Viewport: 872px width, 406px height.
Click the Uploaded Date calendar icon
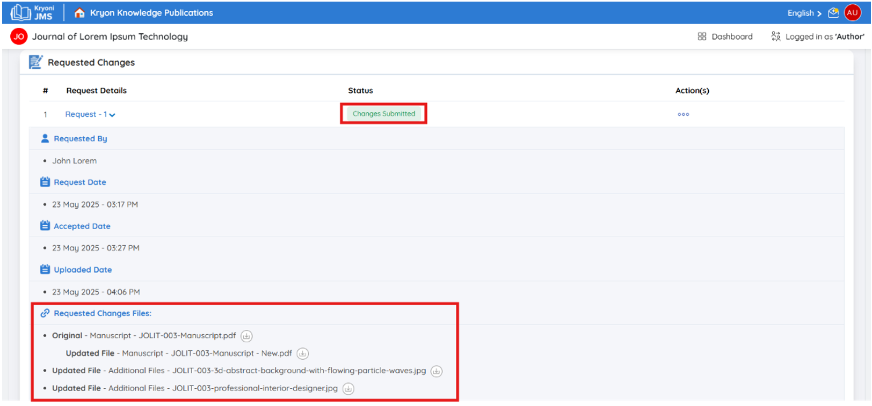point(45,269)
